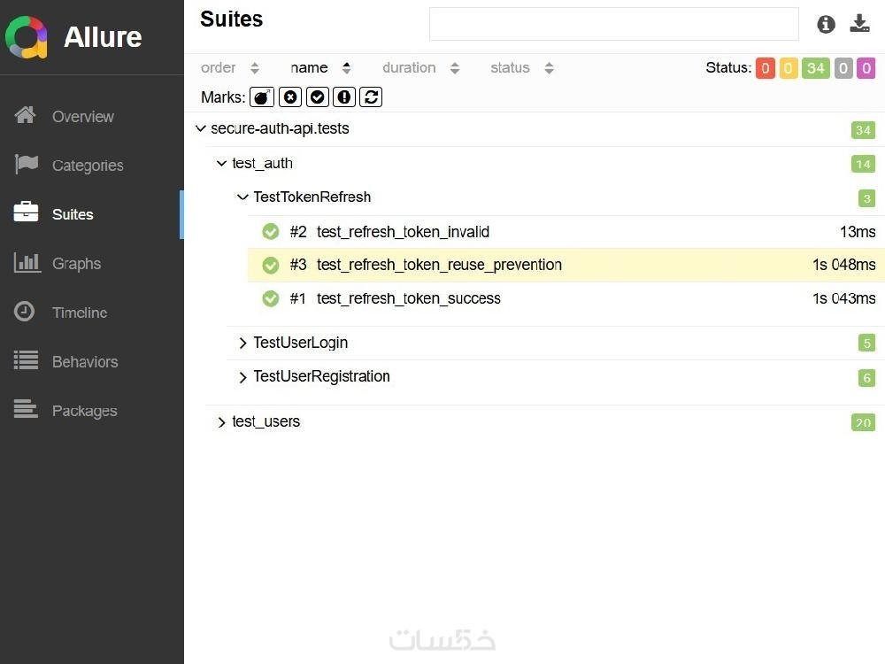Open Graphs bar chart icon
This screenshot has height=664, width=885.
click(27, 263)
